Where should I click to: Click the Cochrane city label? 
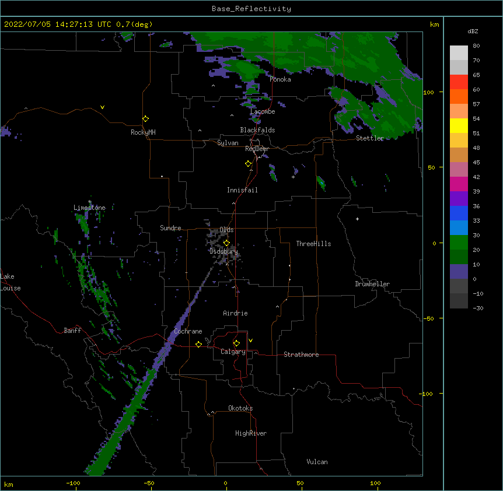point(188,331)
